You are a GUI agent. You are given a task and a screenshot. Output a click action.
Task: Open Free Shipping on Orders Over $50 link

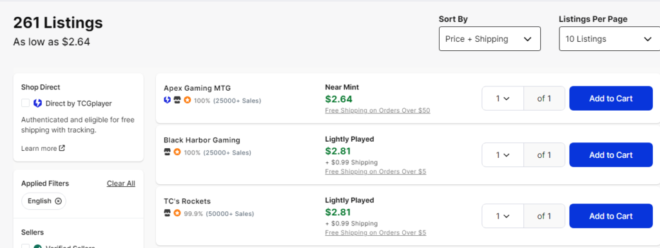coord(378,111)
